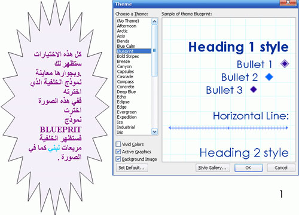Open the Style Gallery
This screenshot has width=299, height=215.
click(x=213, y=168)
